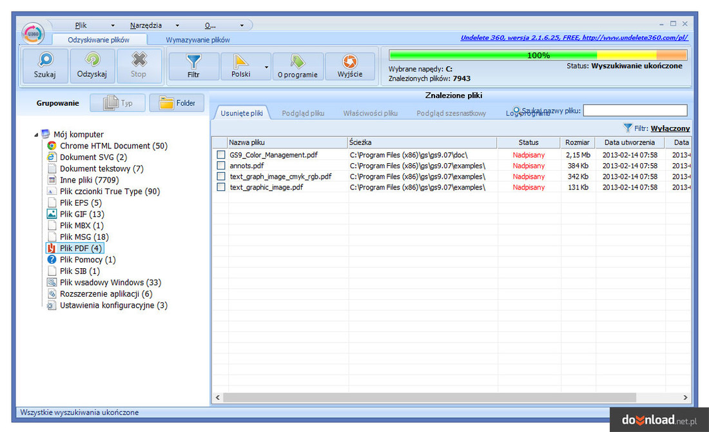Click the 100% scan progress bar
This screenshot has width=709, height=432.
(538, 55)
